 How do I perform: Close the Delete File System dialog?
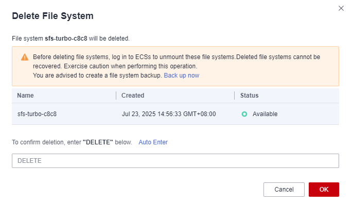point(341,8)
